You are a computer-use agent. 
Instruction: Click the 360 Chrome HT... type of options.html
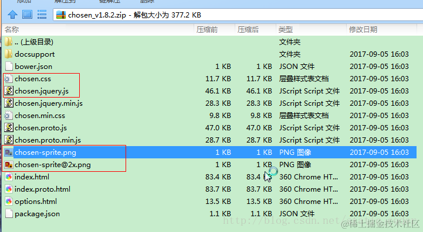(309, 202)
